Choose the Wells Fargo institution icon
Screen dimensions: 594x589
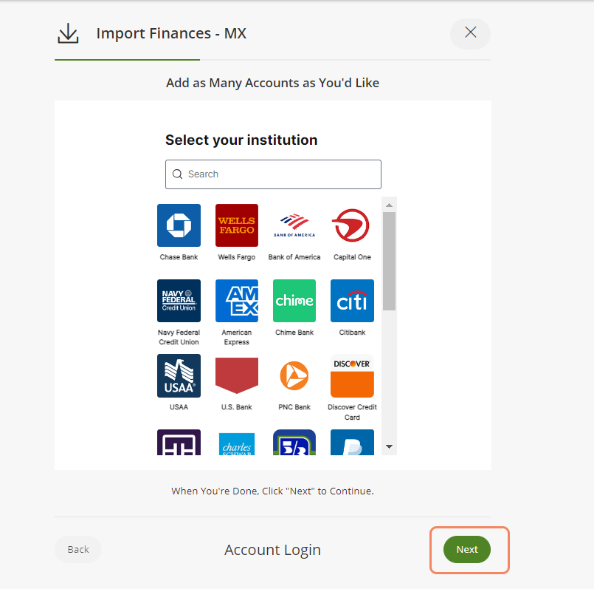click(x=237, y=225)
